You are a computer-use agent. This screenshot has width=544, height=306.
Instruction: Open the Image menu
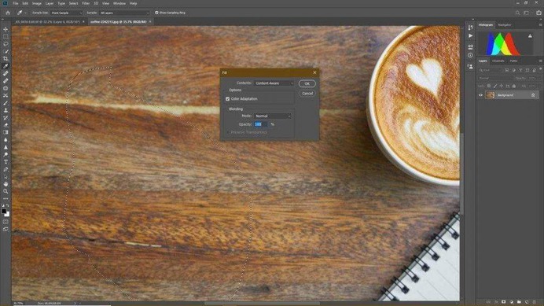[x=36, y=3]
